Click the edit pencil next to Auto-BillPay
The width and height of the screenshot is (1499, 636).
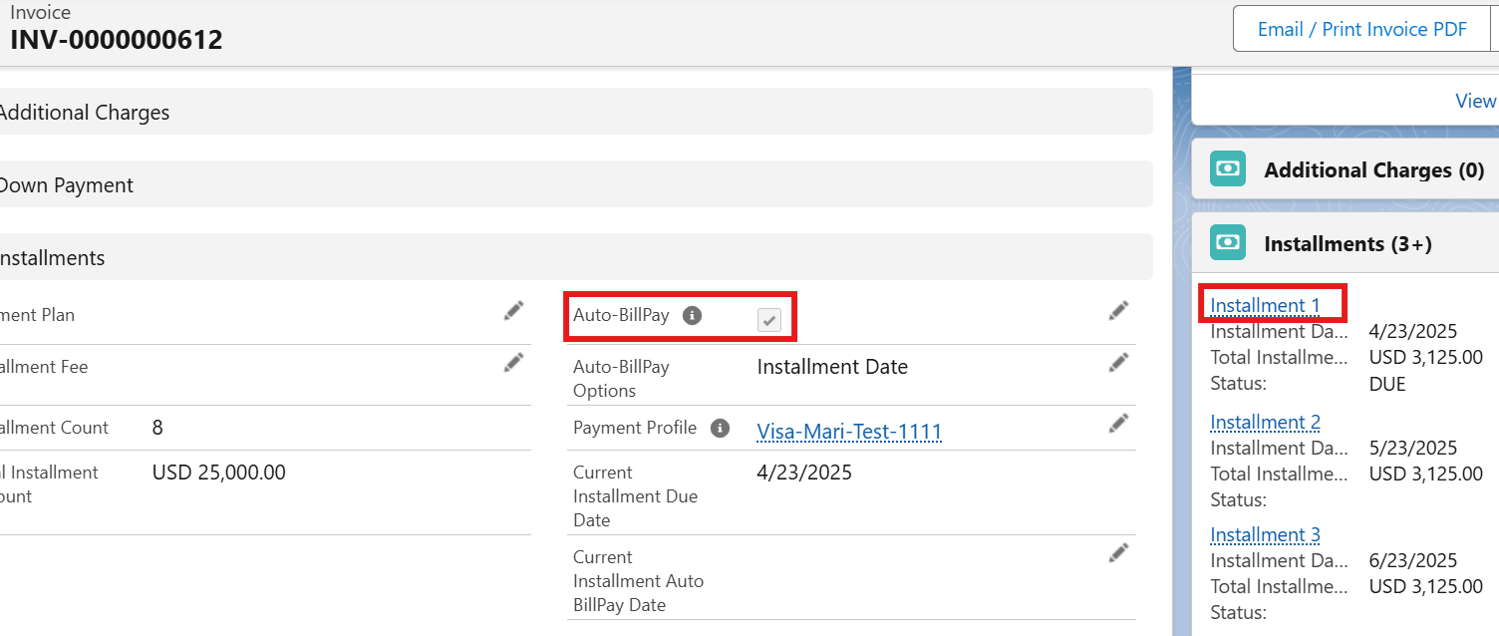coord(1118,311)
